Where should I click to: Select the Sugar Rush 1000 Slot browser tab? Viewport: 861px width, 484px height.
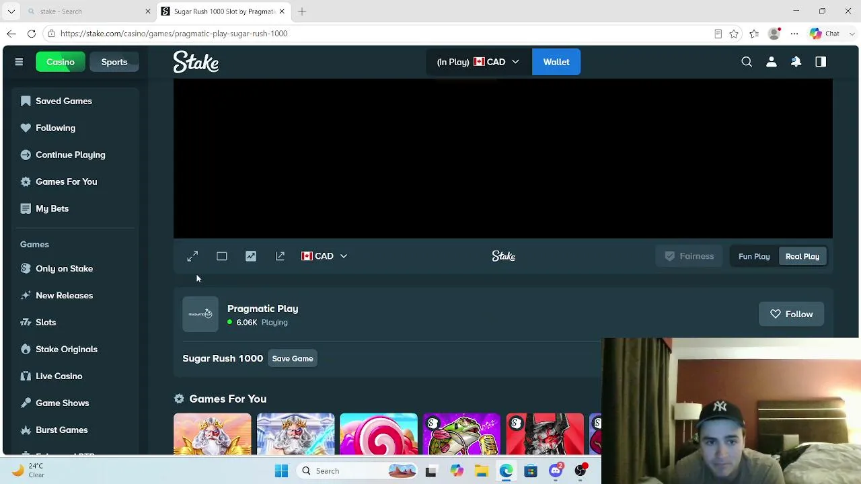tap(224, 11)
